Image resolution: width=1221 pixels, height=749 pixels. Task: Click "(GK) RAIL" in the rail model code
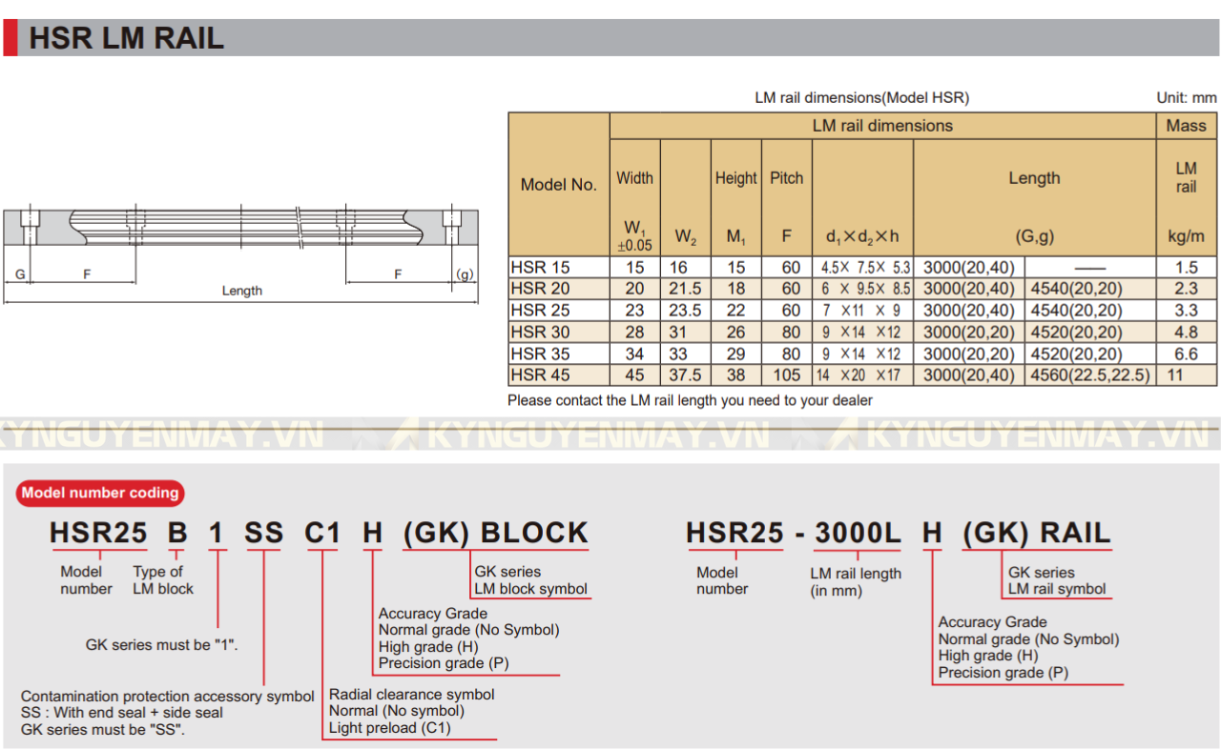[1037, 534]
